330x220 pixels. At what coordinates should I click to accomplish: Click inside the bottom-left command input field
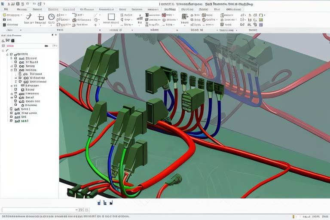[x=40, y=210]
